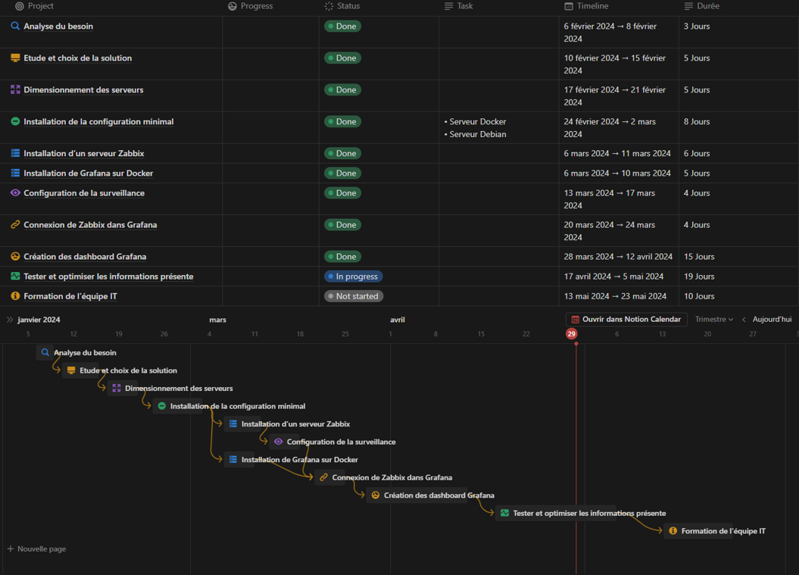Click the green icon of Installation de la configuration minimal row
Screen dimensions: 799x575
coord(15,121)
